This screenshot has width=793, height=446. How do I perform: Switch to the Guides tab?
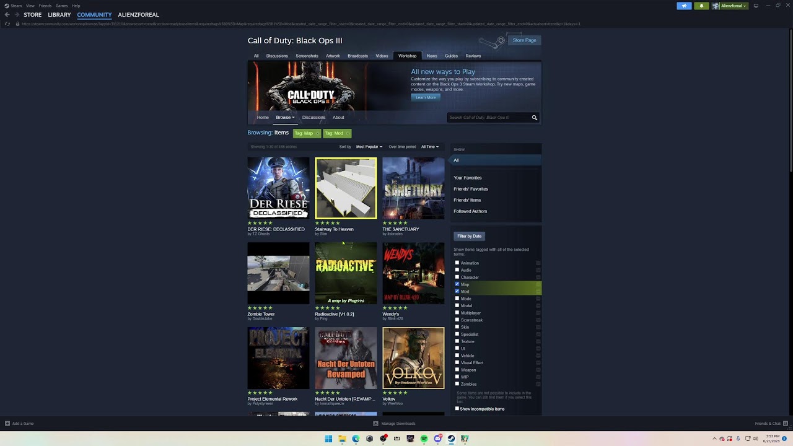point(451,56)
